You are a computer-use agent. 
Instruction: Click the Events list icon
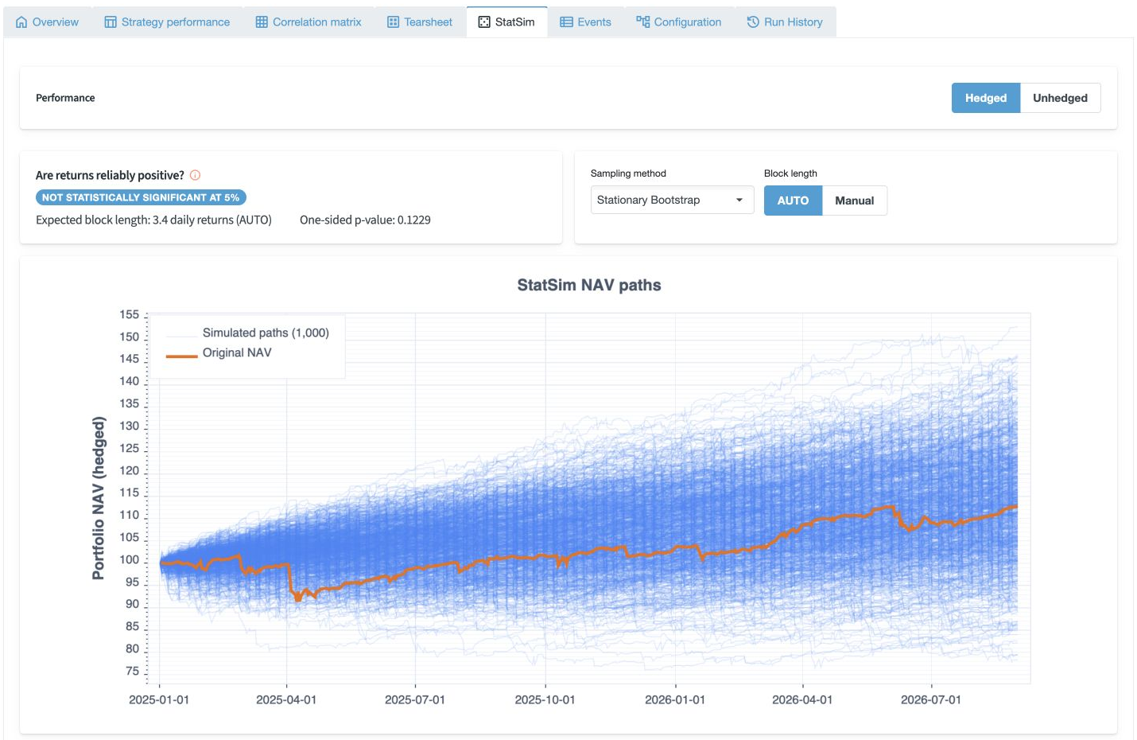(x=566, y=22)
